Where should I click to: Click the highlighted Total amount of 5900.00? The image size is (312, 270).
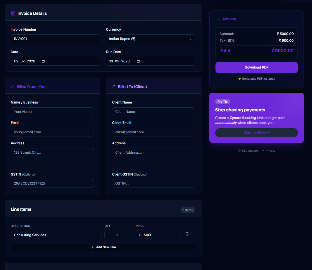point(282,50)
